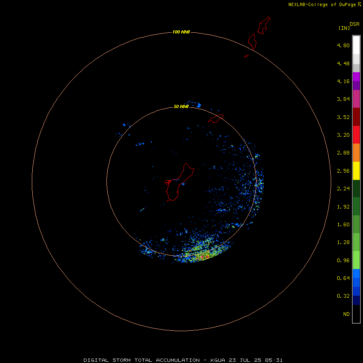Select the 3.52 legend value
363x363 pixels.
343,117
